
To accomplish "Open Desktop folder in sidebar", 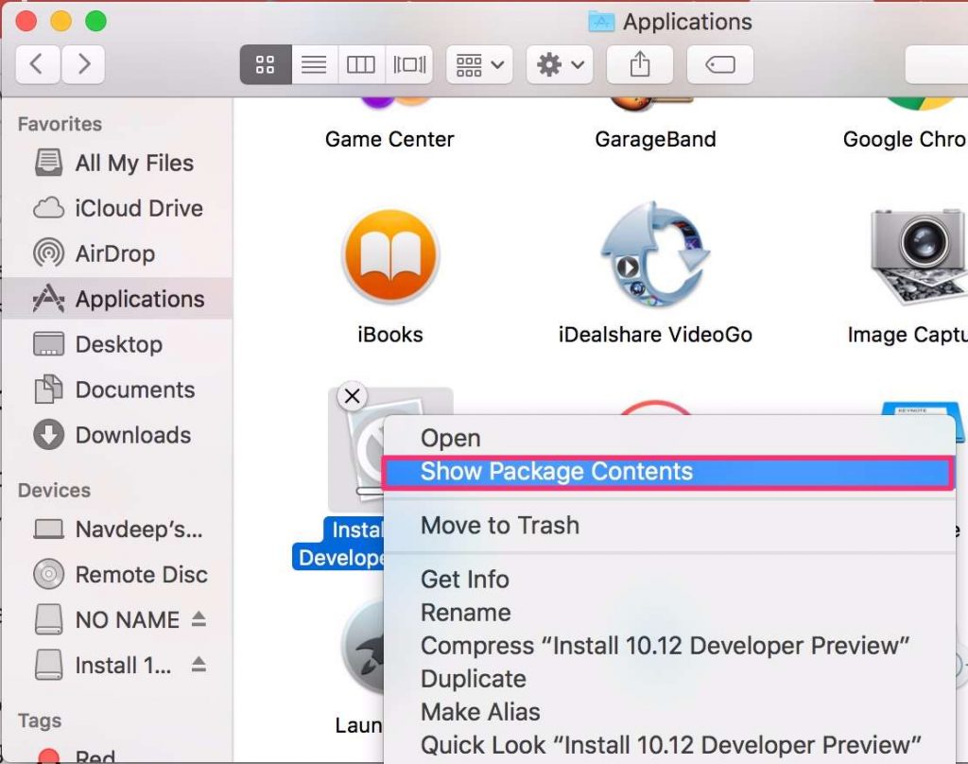I will [x=116, y=344].
